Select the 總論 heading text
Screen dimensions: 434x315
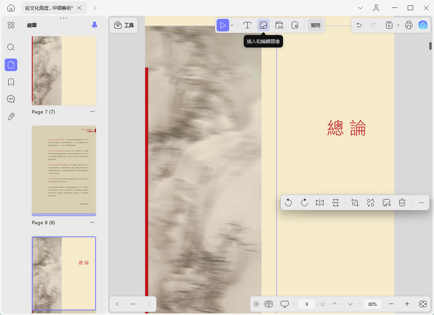pyautogui.click(x=347, y=128)
